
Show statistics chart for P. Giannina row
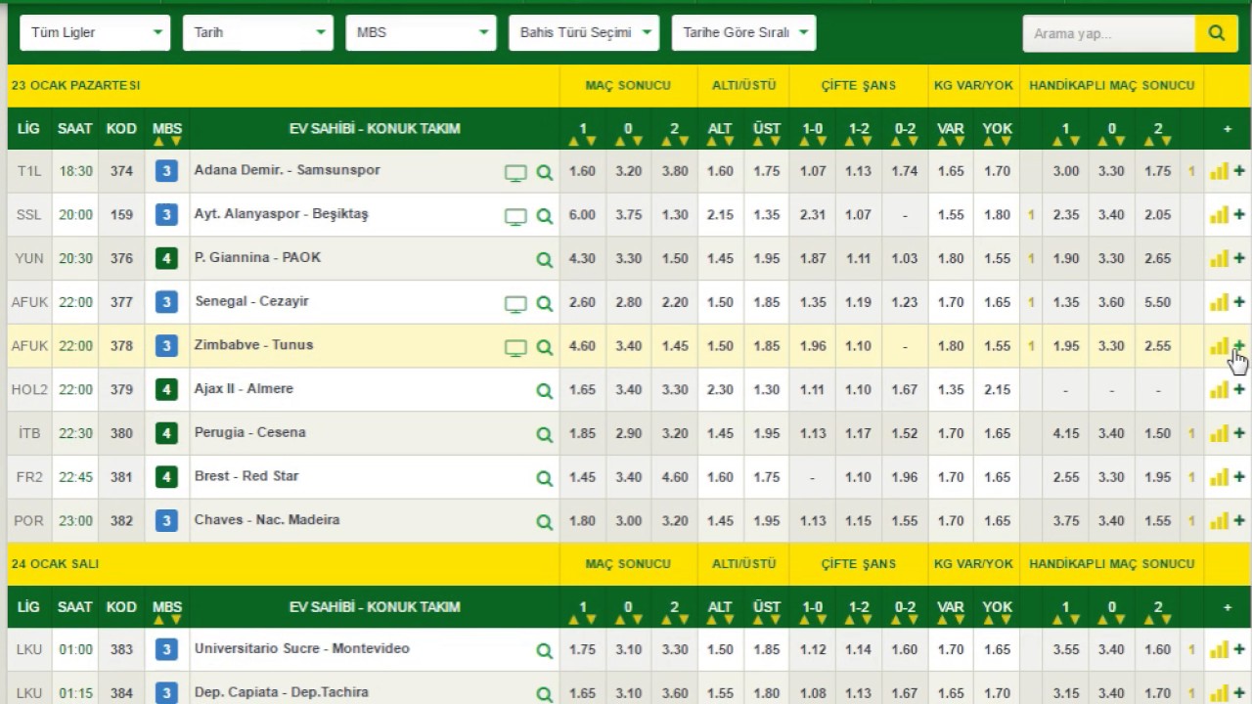(1219, 259)
